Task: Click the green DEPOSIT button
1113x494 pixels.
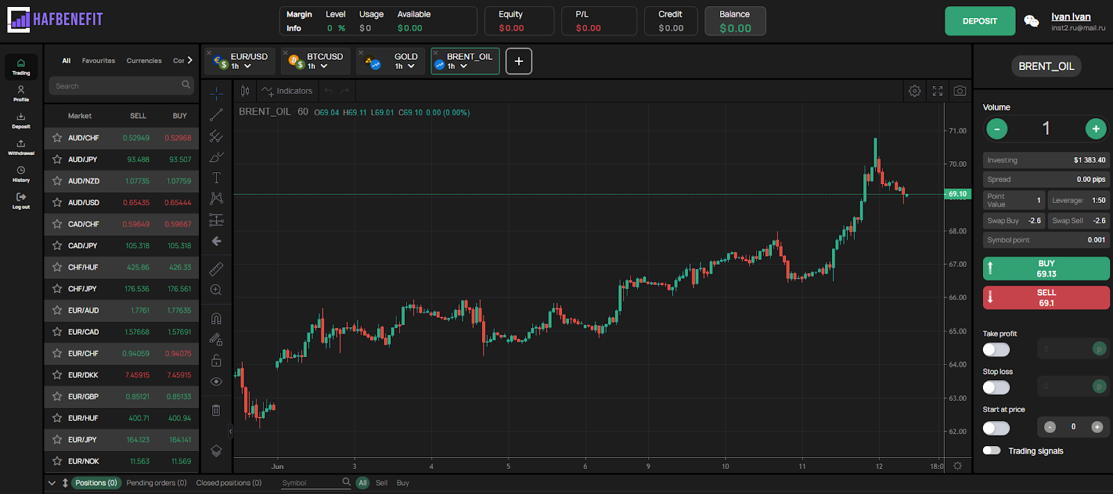Action: (979, 22)
